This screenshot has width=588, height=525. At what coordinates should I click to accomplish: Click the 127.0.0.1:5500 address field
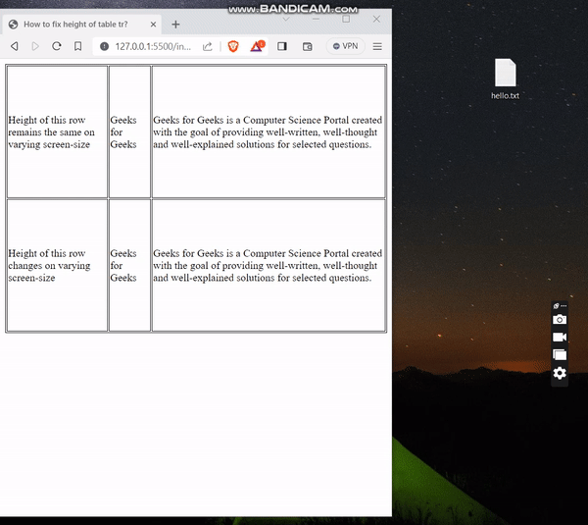[x=153, y=46]
